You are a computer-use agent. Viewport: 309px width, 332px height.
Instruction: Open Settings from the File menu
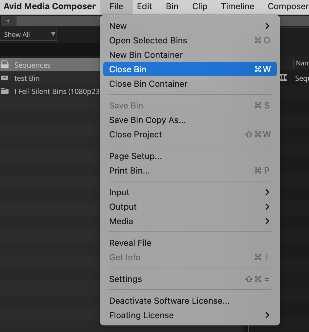click(x=190, y=279)
